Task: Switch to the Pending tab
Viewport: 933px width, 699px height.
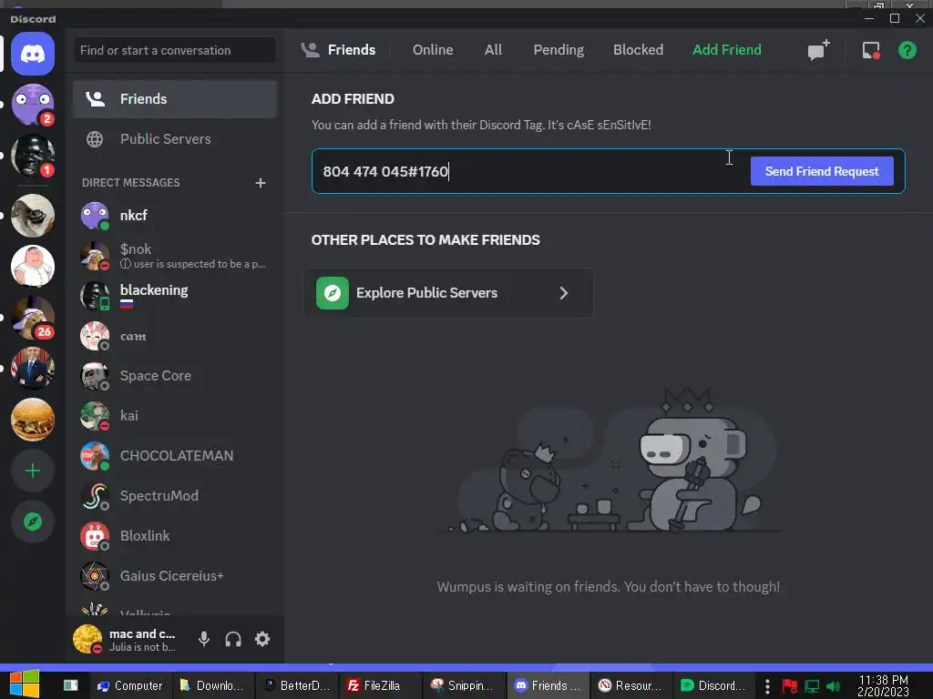Action: 559,50
